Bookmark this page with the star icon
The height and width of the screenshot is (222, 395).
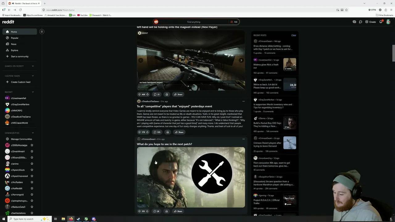tap(347, 10)
